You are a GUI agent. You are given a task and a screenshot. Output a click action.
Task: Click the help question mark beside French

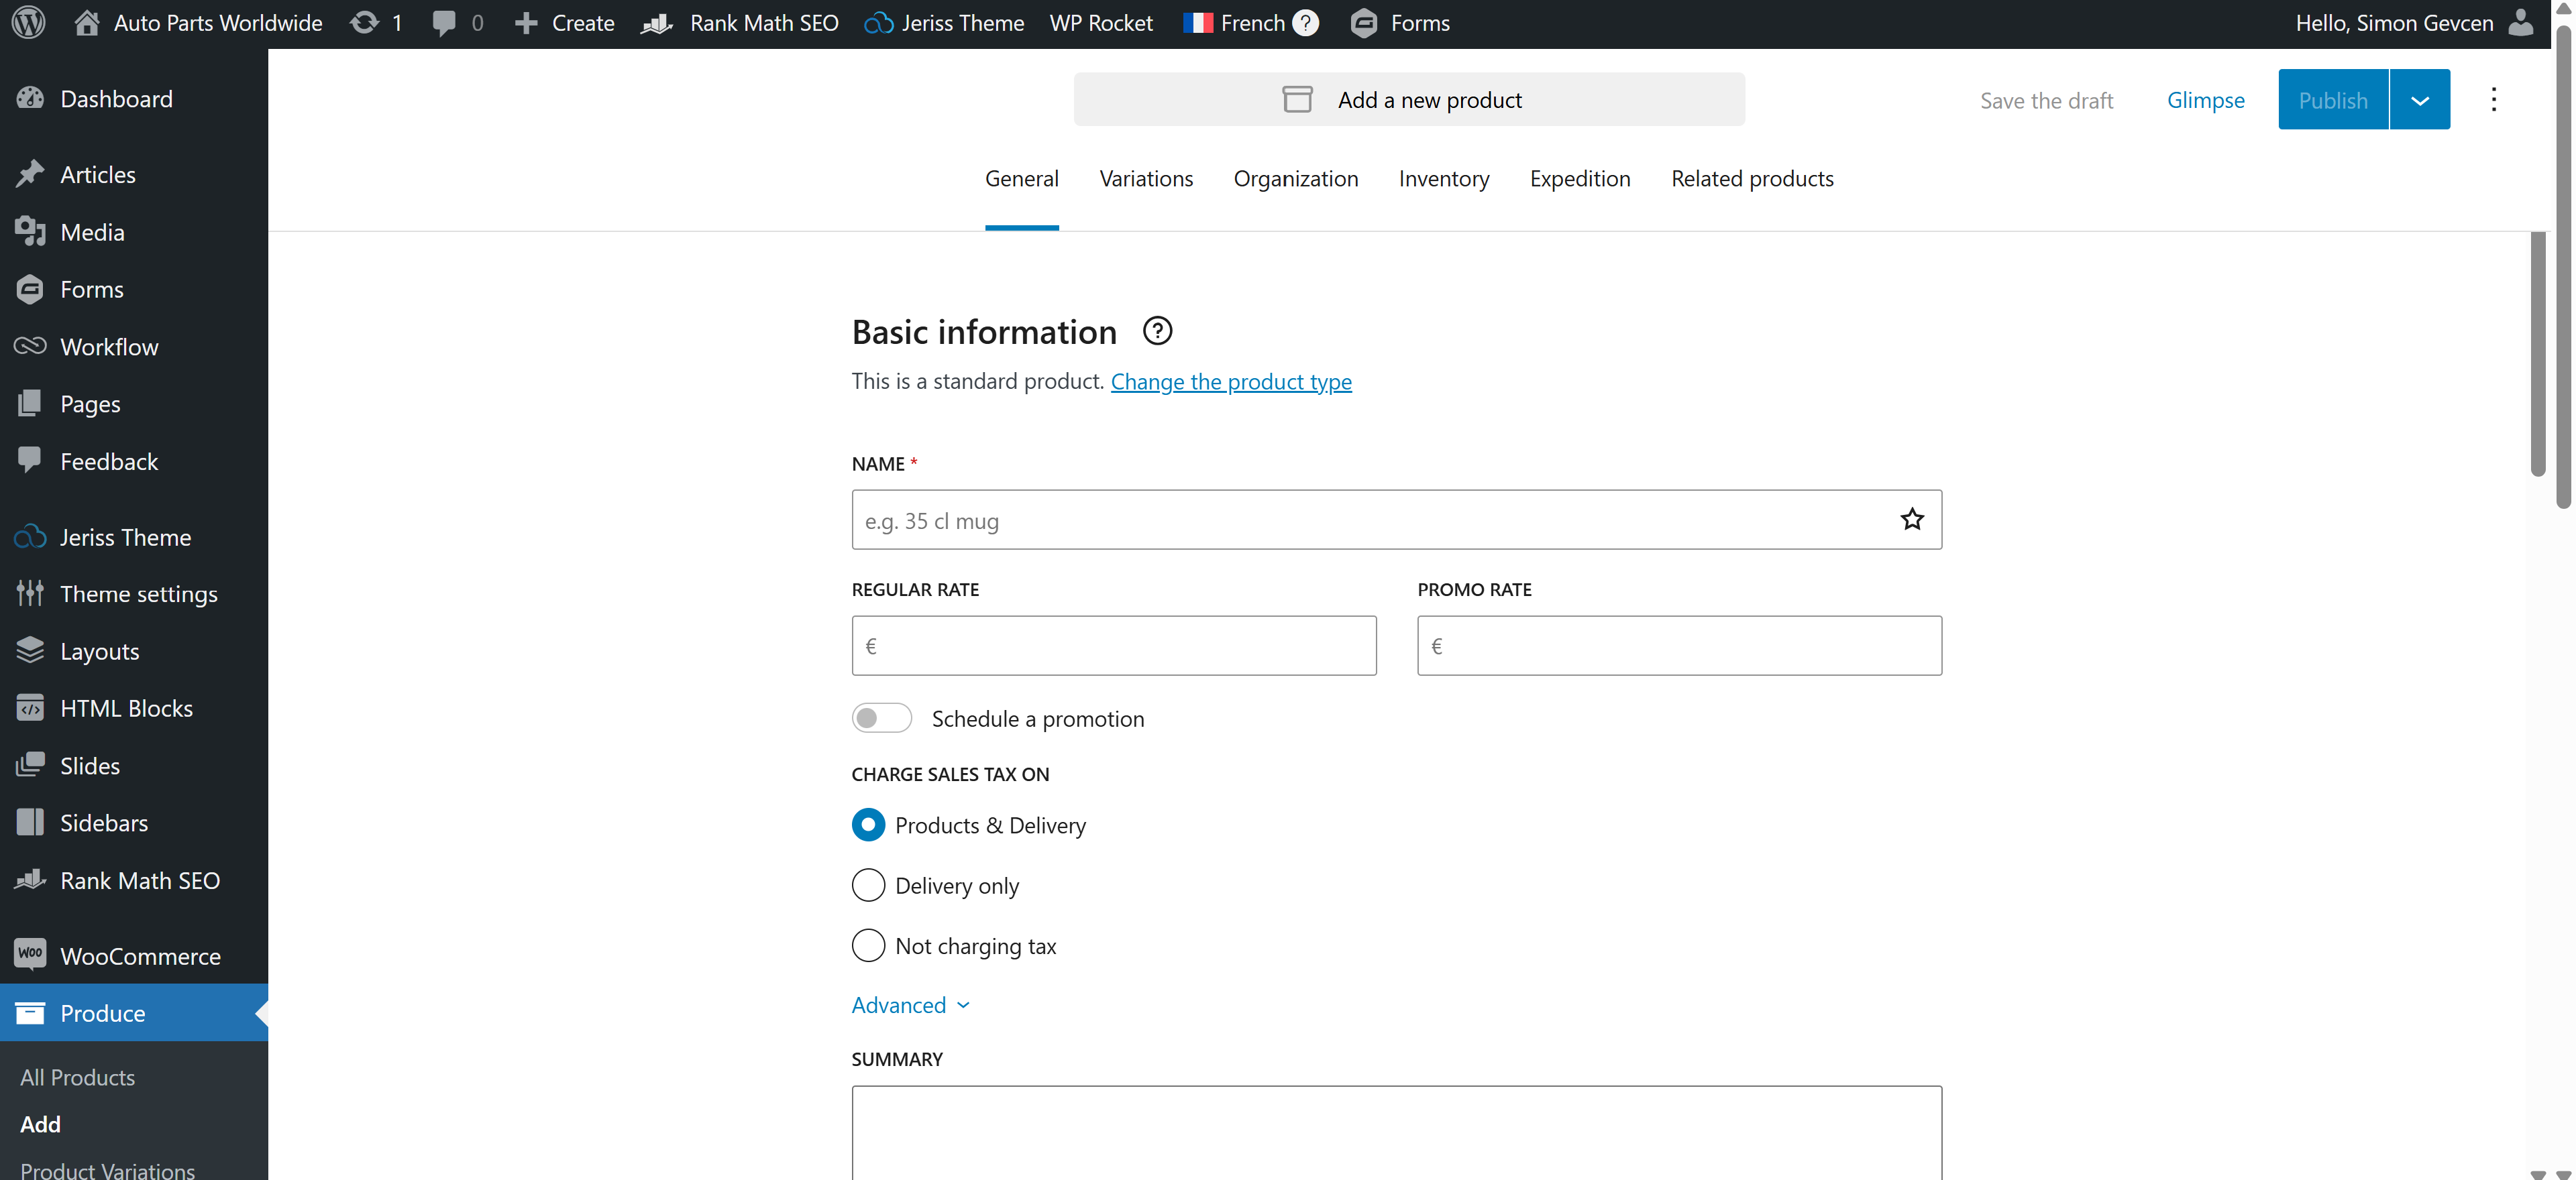point(1305,22)
